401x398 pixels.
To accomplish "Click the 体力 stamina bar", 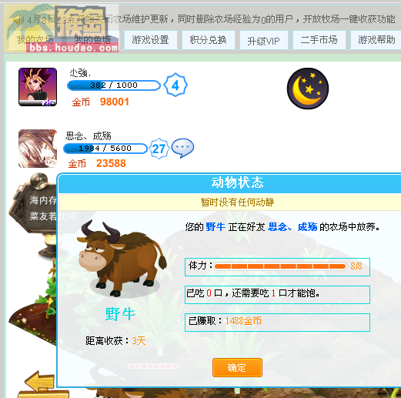I will coord(280,266).
